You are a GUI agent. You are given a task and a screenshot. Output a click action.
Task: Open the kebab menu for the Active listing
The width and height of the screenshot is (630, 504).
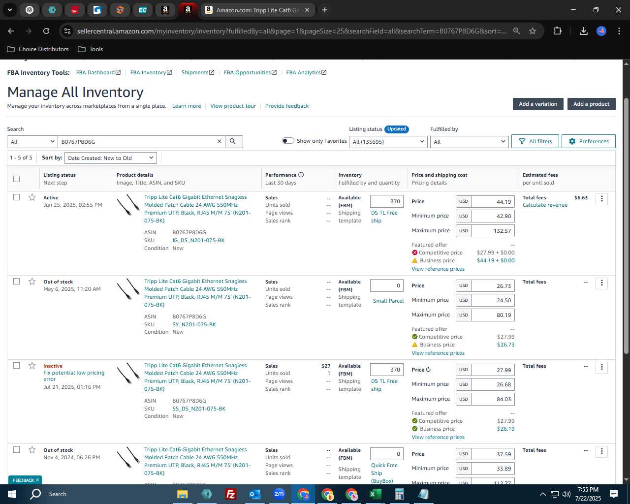[601, 199]
